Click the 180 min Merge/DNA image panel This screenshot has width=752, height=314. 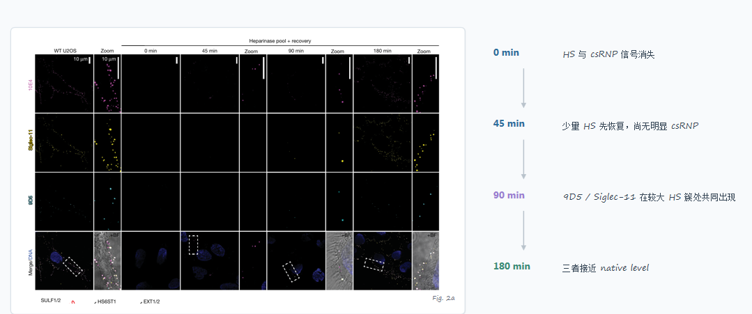383,261
